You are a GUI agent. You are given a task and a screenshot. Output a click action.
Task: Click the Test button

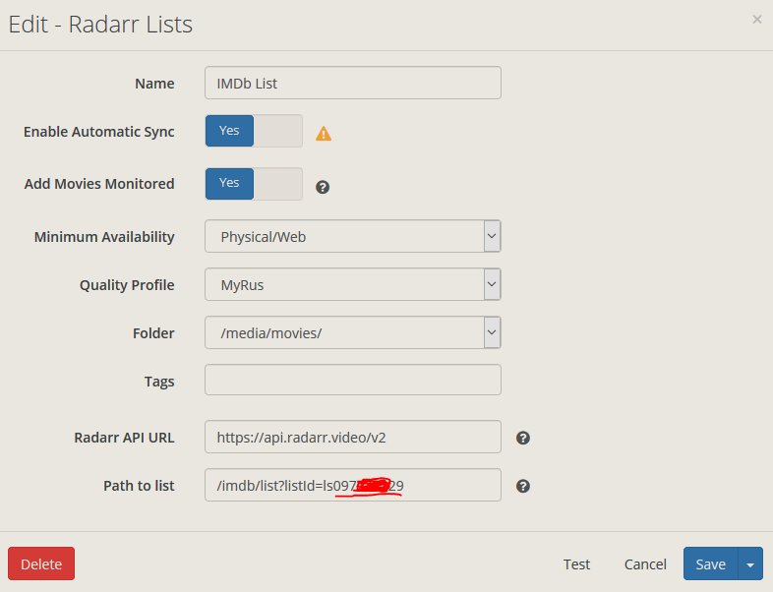pos(576,563)
